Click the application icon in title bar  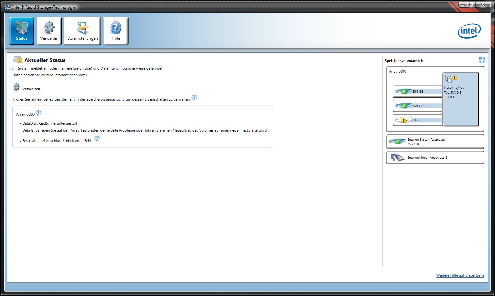(8, 7)
